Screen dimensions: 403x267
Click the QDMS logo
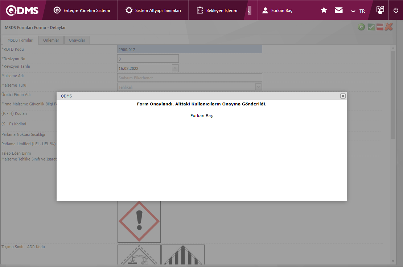coord(22,10)
